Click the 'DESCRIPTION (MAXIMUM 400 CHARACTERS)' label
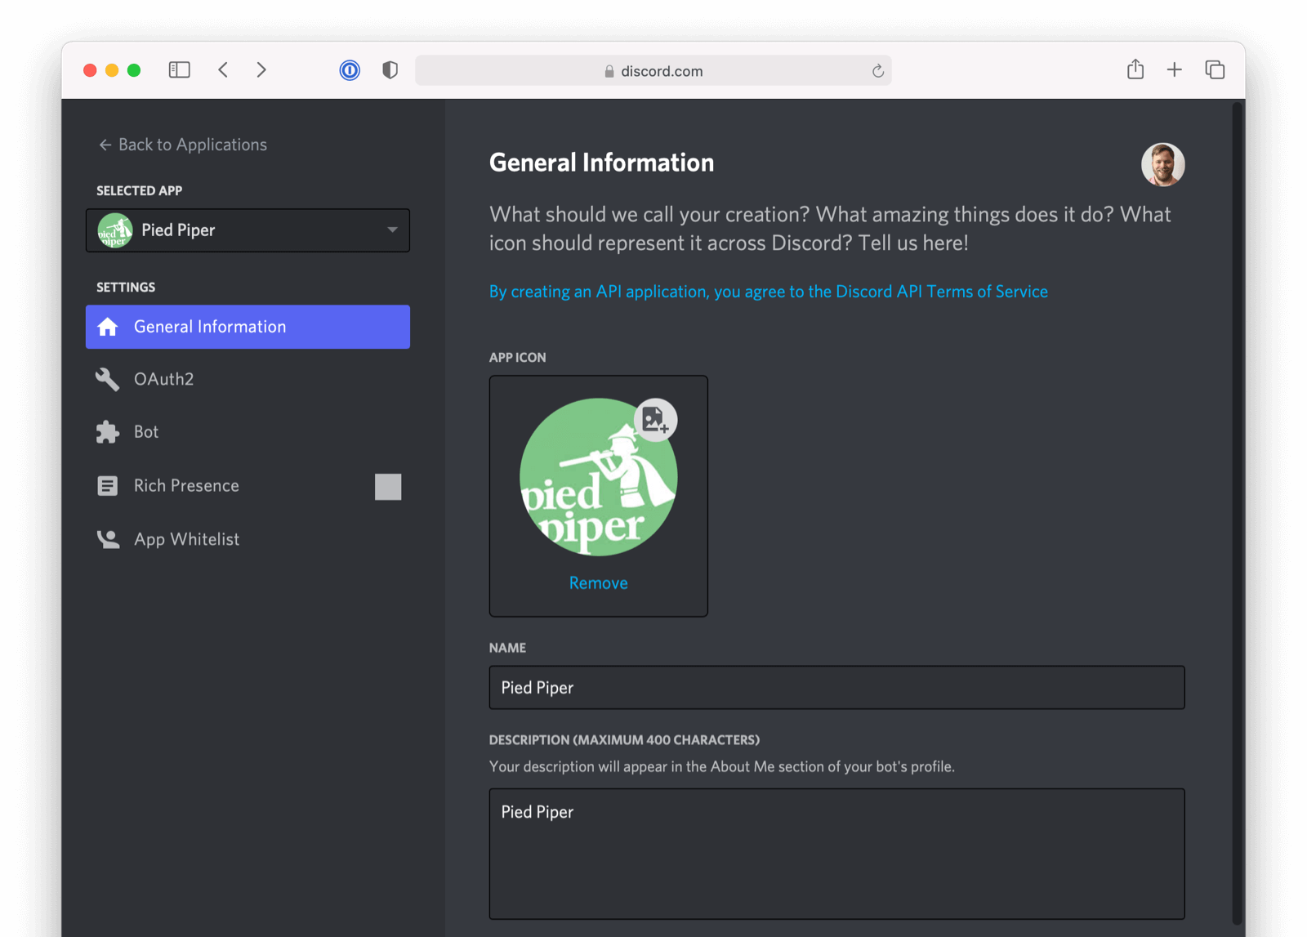 [624, 740]
